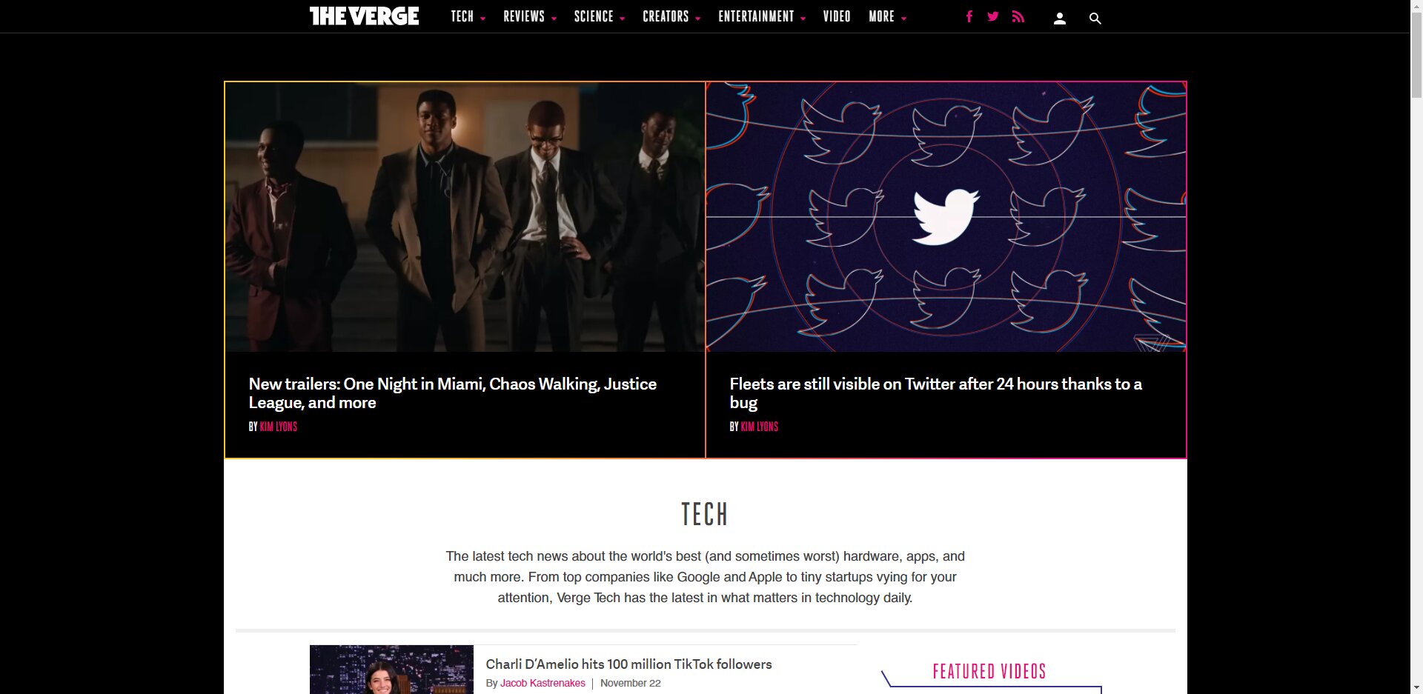Screen dimensions: 1423x694
Task: Open the RSS feed icon
Action: coord(1018,16)
